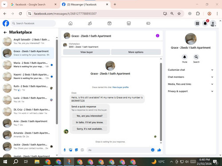Open Amanda - 2beds 1 bath conversation
The image size is (222, 166).
point(28,135)
